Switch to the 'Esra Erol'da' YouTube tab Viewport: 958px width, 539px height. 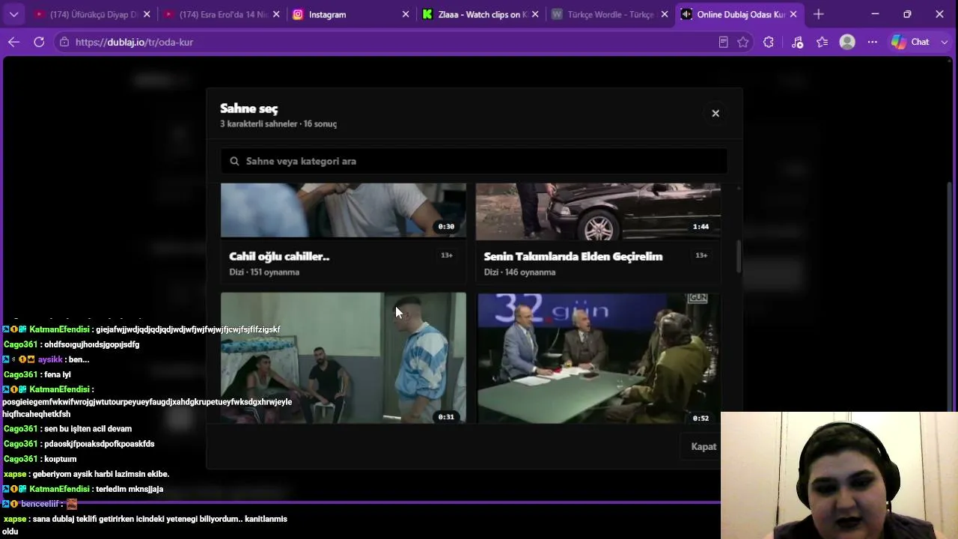pyautogui.click(x=222, y=14)
